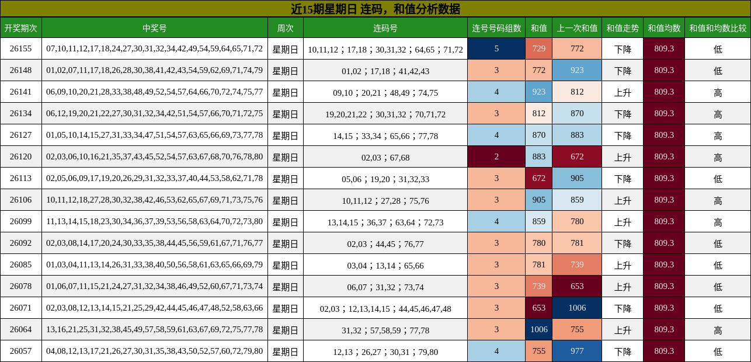Image resolution: width=751 pixels, height=362 pixels.
Task: Click draw period 26078
Action: 21,287
